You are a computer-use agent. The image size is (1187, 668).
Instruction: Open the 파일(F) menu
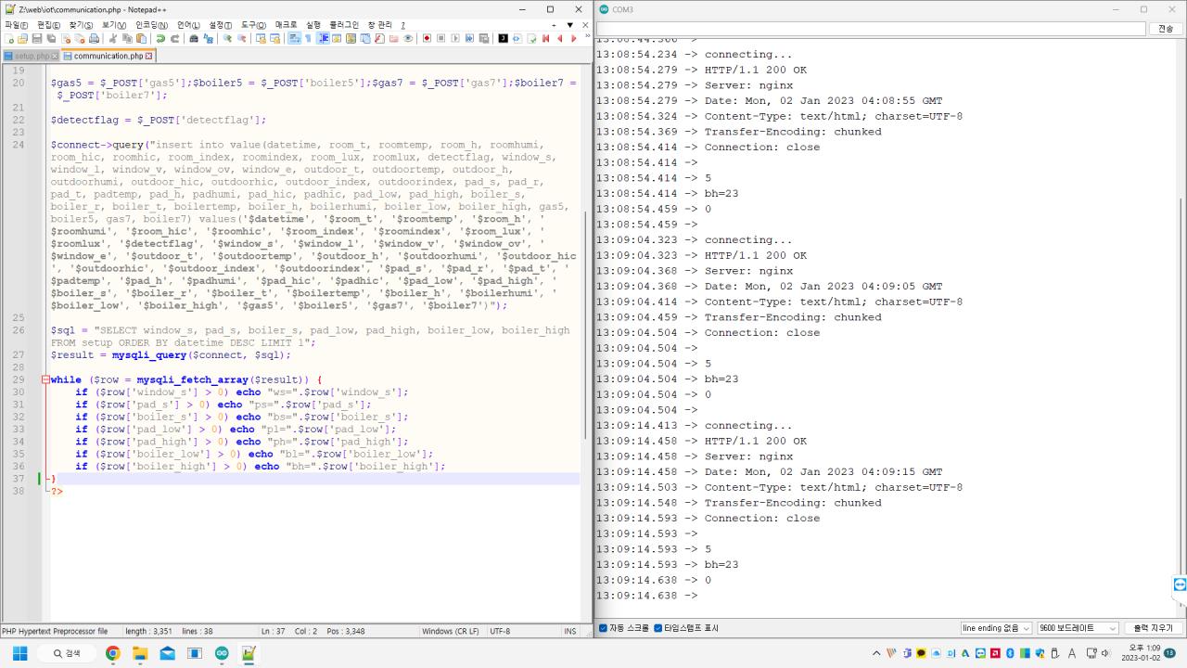pos(17,25)
